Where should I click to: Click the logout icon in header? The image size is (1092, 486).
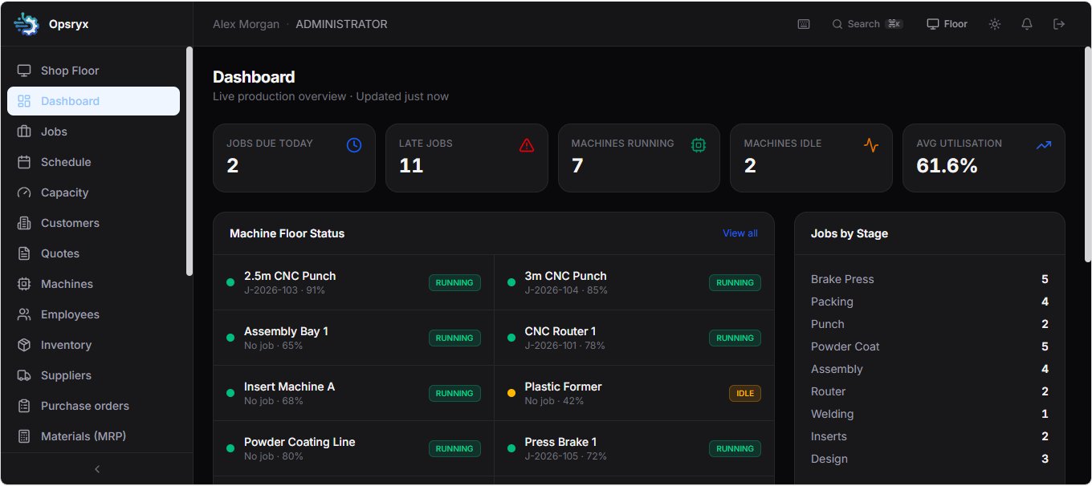1059,24
